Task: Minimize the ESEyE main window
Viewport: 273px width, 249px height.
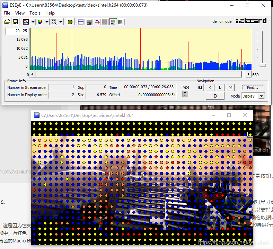Action: (x=232, y=5)
